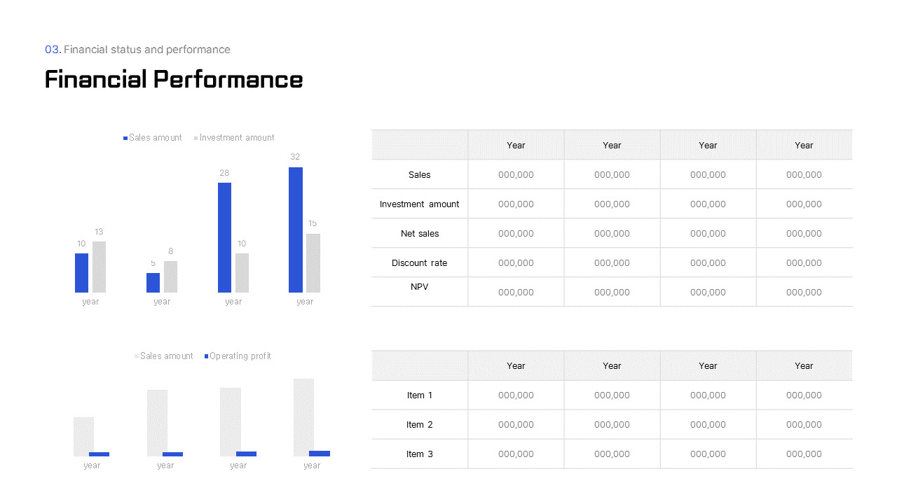Select the "Item 3" row header

point(420,454)
